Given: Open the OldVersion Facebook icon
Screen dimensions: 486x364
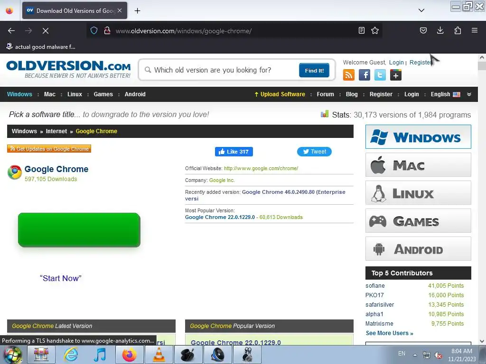Looking at the screenshot, I should pyautogui.click(x=364, y=75).
